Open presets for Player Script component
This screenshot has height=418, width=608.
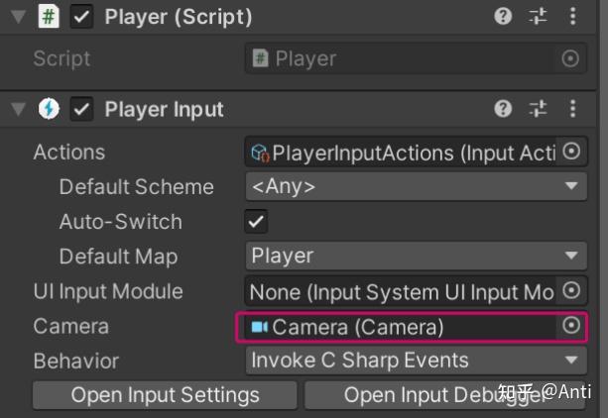coord(539,17)
